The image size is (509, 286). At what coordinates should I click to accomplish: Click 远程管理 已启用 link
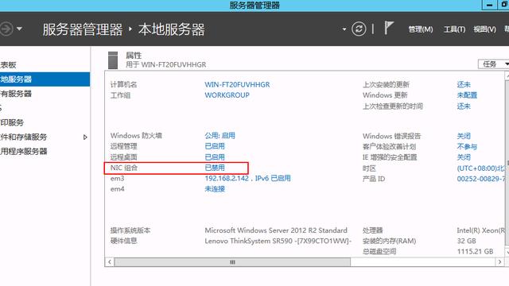pos(215,146)
